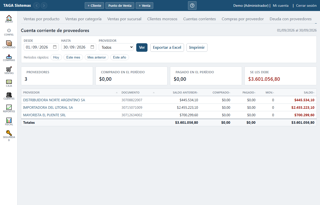Open the Desde date calendar picker icon
The width and height of the screenshot is (320, 205).
point(55,47)
